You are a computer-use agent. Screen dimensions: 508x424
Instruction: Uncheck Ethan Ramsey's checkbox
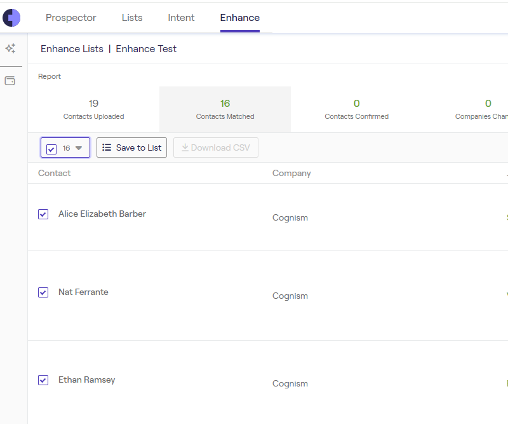(43, 380)
